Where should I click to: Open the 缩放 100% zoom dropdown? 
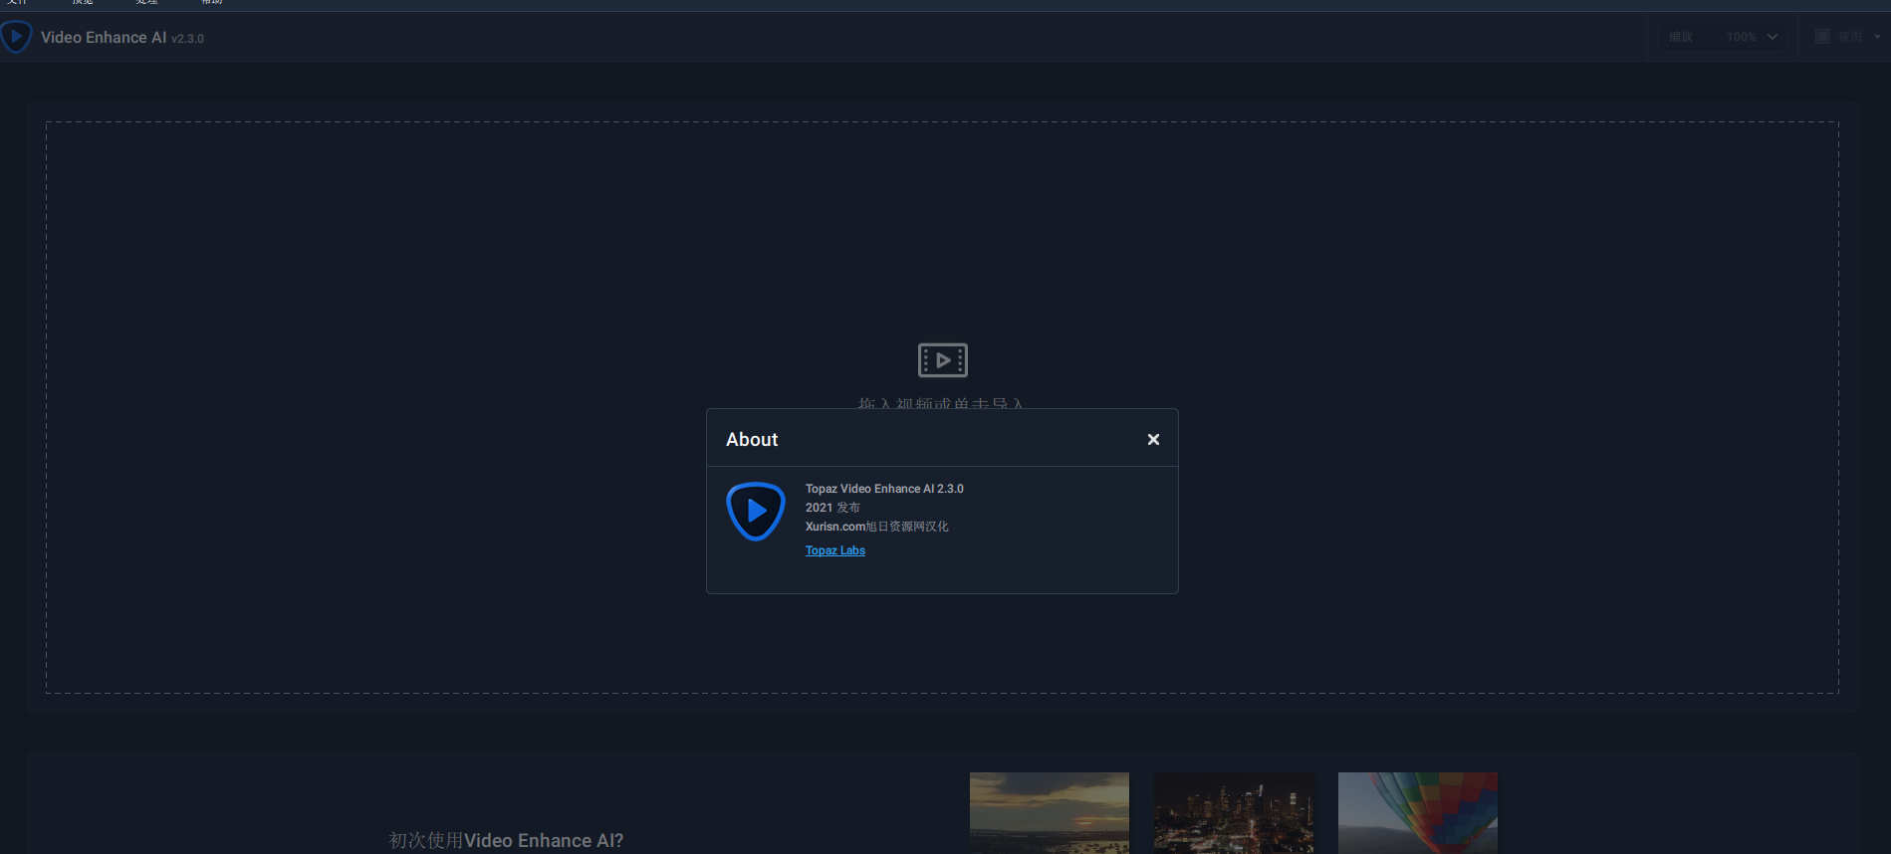coord(1723,37)
